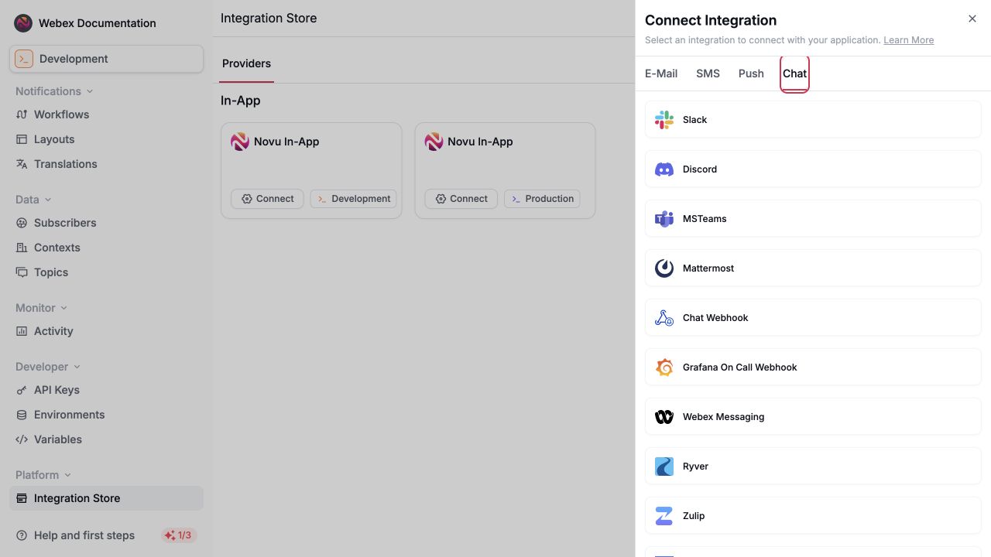Click the Webex Messaging logo icon
The width and height of the screenshot is (991, 557).
pos(664,417)
